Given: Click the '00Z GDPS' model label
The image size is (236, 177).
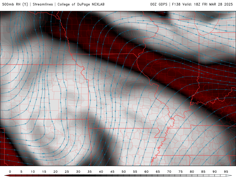Looking at the screenshot, I should coord(159,4).
